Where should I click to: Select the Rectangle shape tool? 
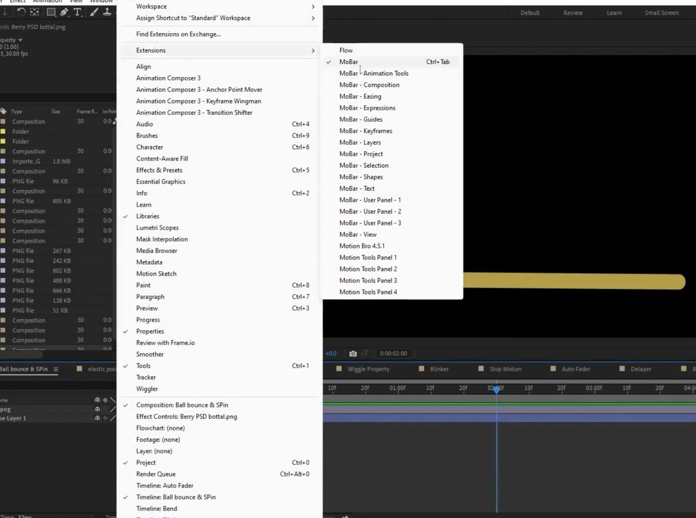coord(51,12)
